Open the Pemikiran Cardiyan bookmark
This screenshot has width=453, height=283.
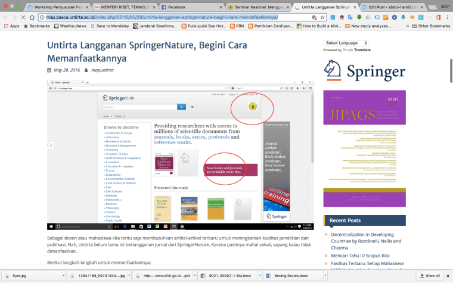tap(271, 26)
